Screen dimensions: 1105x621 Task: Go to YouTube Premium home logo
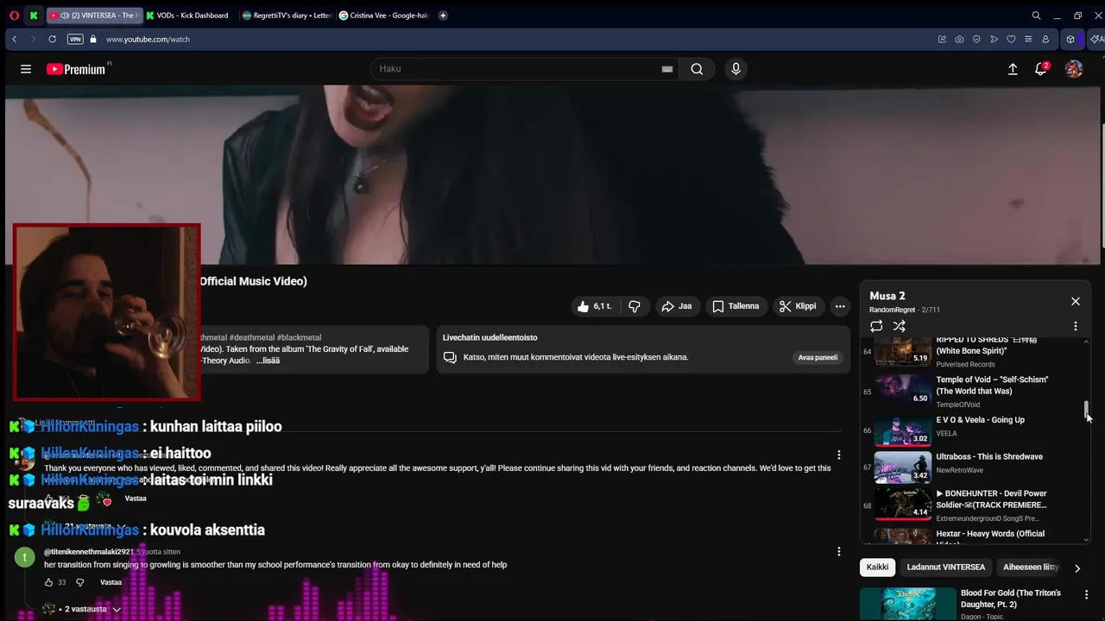coord(76,69)
